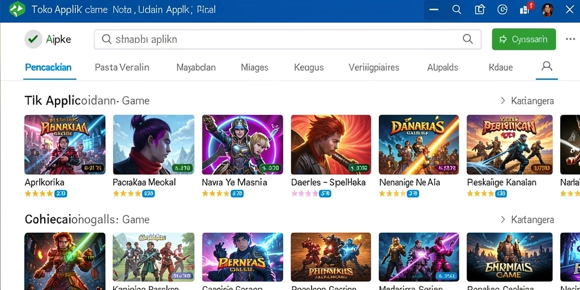580x290 pixels.
Task: Open the Nenanige Ne Ala game thumbnail
Action: [419, 144]
